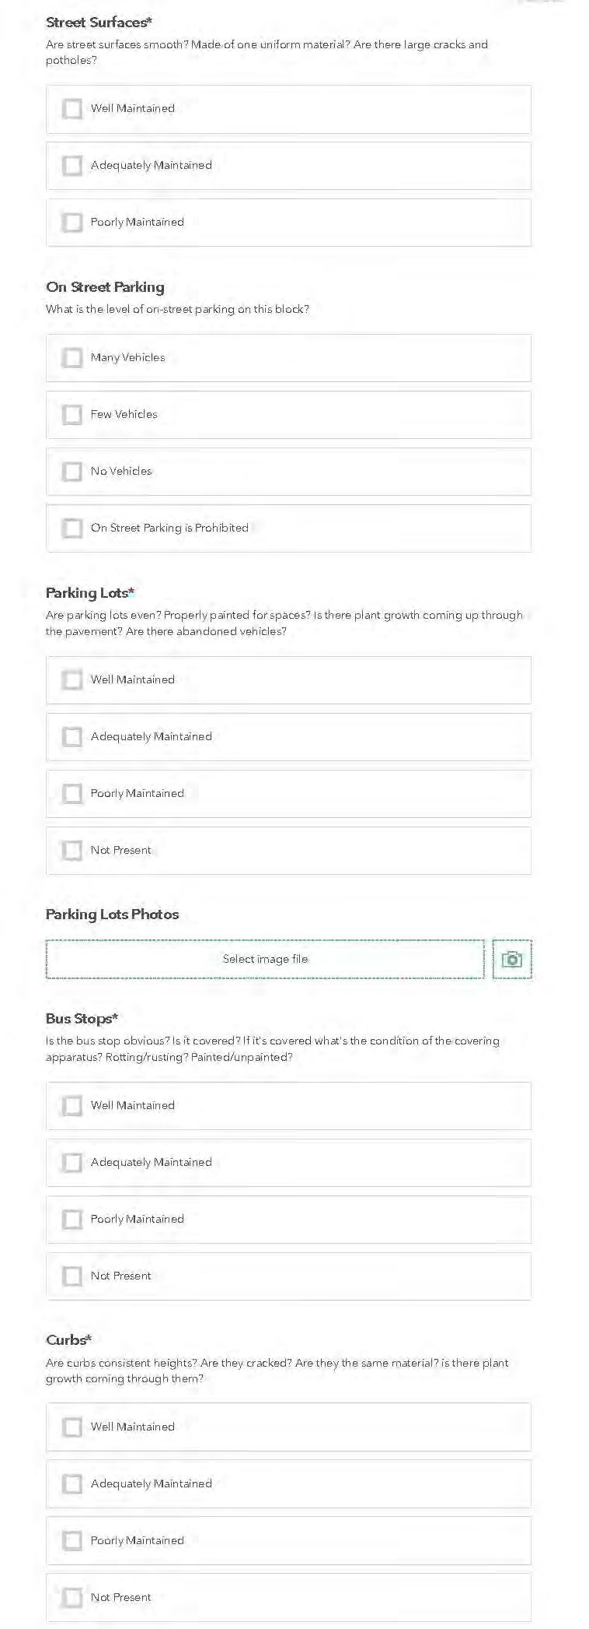Check Poorly Maintained for Parking Lots
Image resolution: width=589 pixels, height=1629 pixels.
pos(72,793)
